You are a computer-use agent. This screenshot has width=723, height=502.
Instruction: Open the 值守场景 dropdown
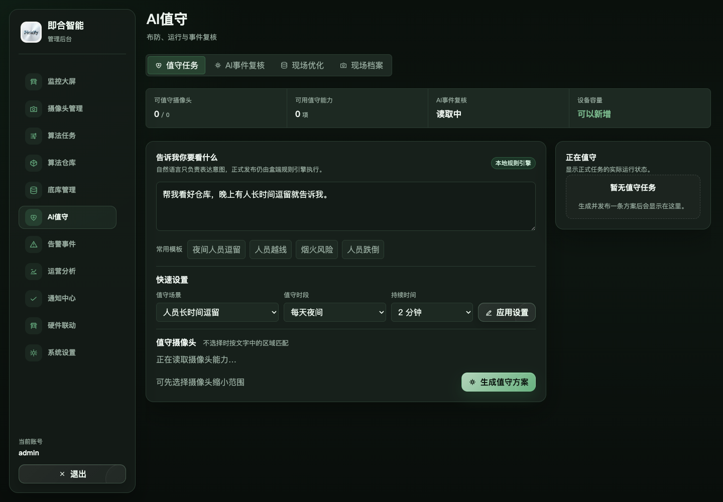[x=217, y=312]
